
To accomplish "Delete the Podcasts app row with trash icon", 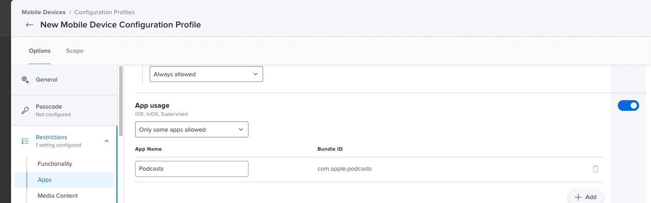I will (596, 169).
